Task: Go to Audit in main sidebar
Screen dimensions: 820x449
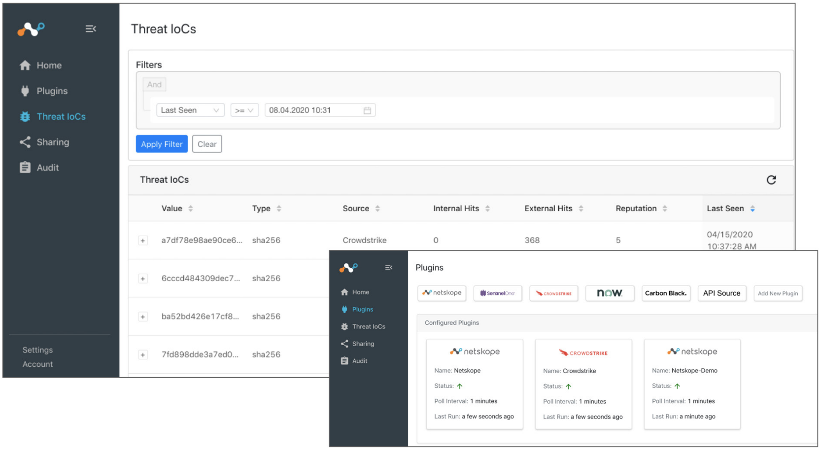Action: click(47, 168)
